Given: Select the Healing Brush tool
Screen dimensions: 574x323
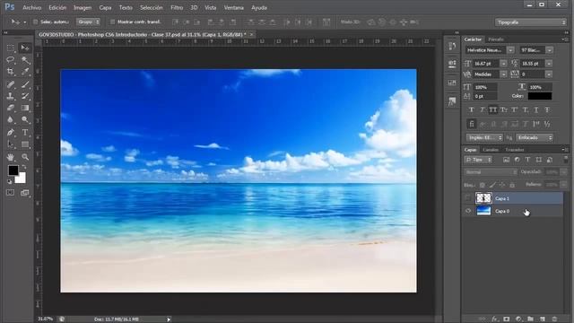Looking at the screenshot, I should (10, 84).
